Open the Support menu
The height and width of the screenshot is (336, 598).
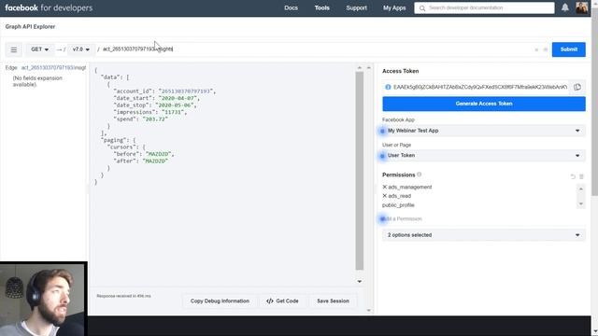pos(357,7)
